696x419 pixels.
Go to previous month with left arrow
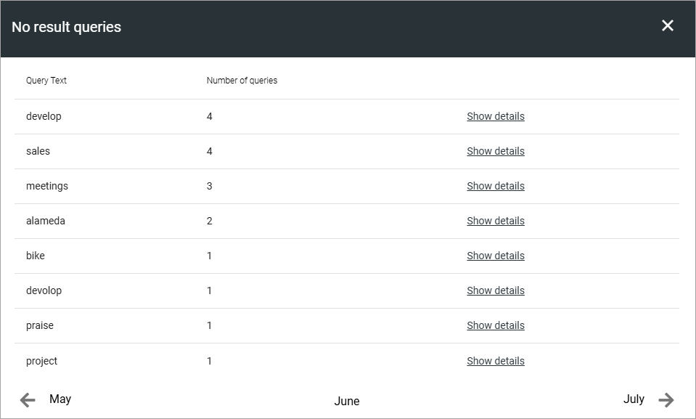[x=28, y=400]
